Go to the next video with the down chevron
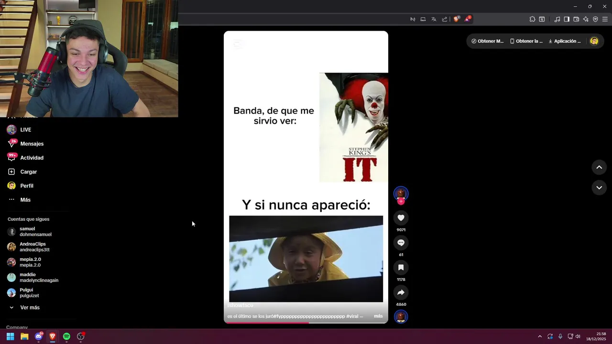 599,188
